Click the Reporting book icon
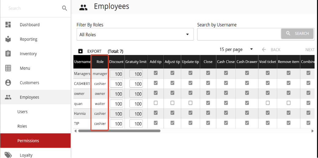Viewport: 318px width, 158px height. [8, 39]
